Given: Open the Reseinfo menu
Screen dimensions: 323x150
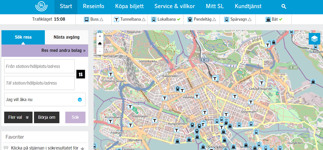Looking at the screenshot, I should coord(93,6).
